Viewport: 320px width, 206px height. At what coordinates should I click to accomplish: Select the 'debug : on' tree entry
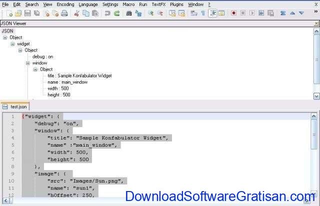(x=42, y=57)
